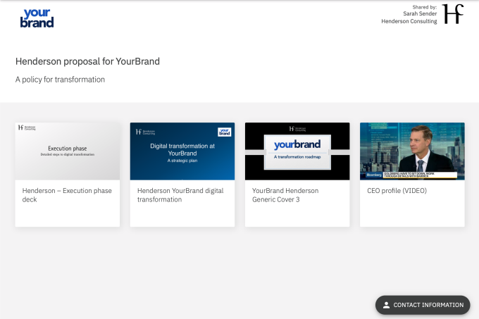
Task: Open the transformation roadmap cover thumbnail
Action: click(x=297, y=151)
